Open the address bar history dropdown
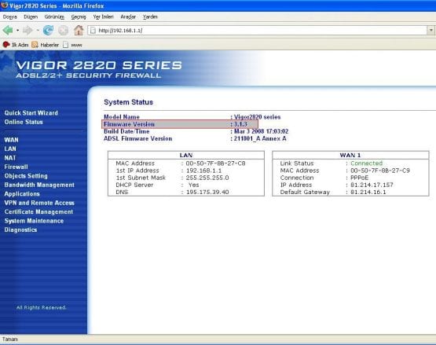Viewport: 436px width, 345px height. point(431,31)
